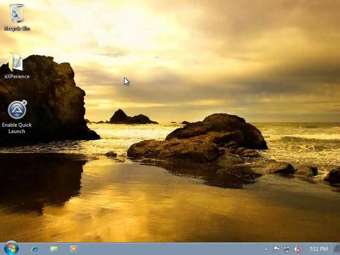The height and width of the screenshot is (255, 340).
Task: Launch Windows Media Player from taskbar
Action: tap(74, 249)
